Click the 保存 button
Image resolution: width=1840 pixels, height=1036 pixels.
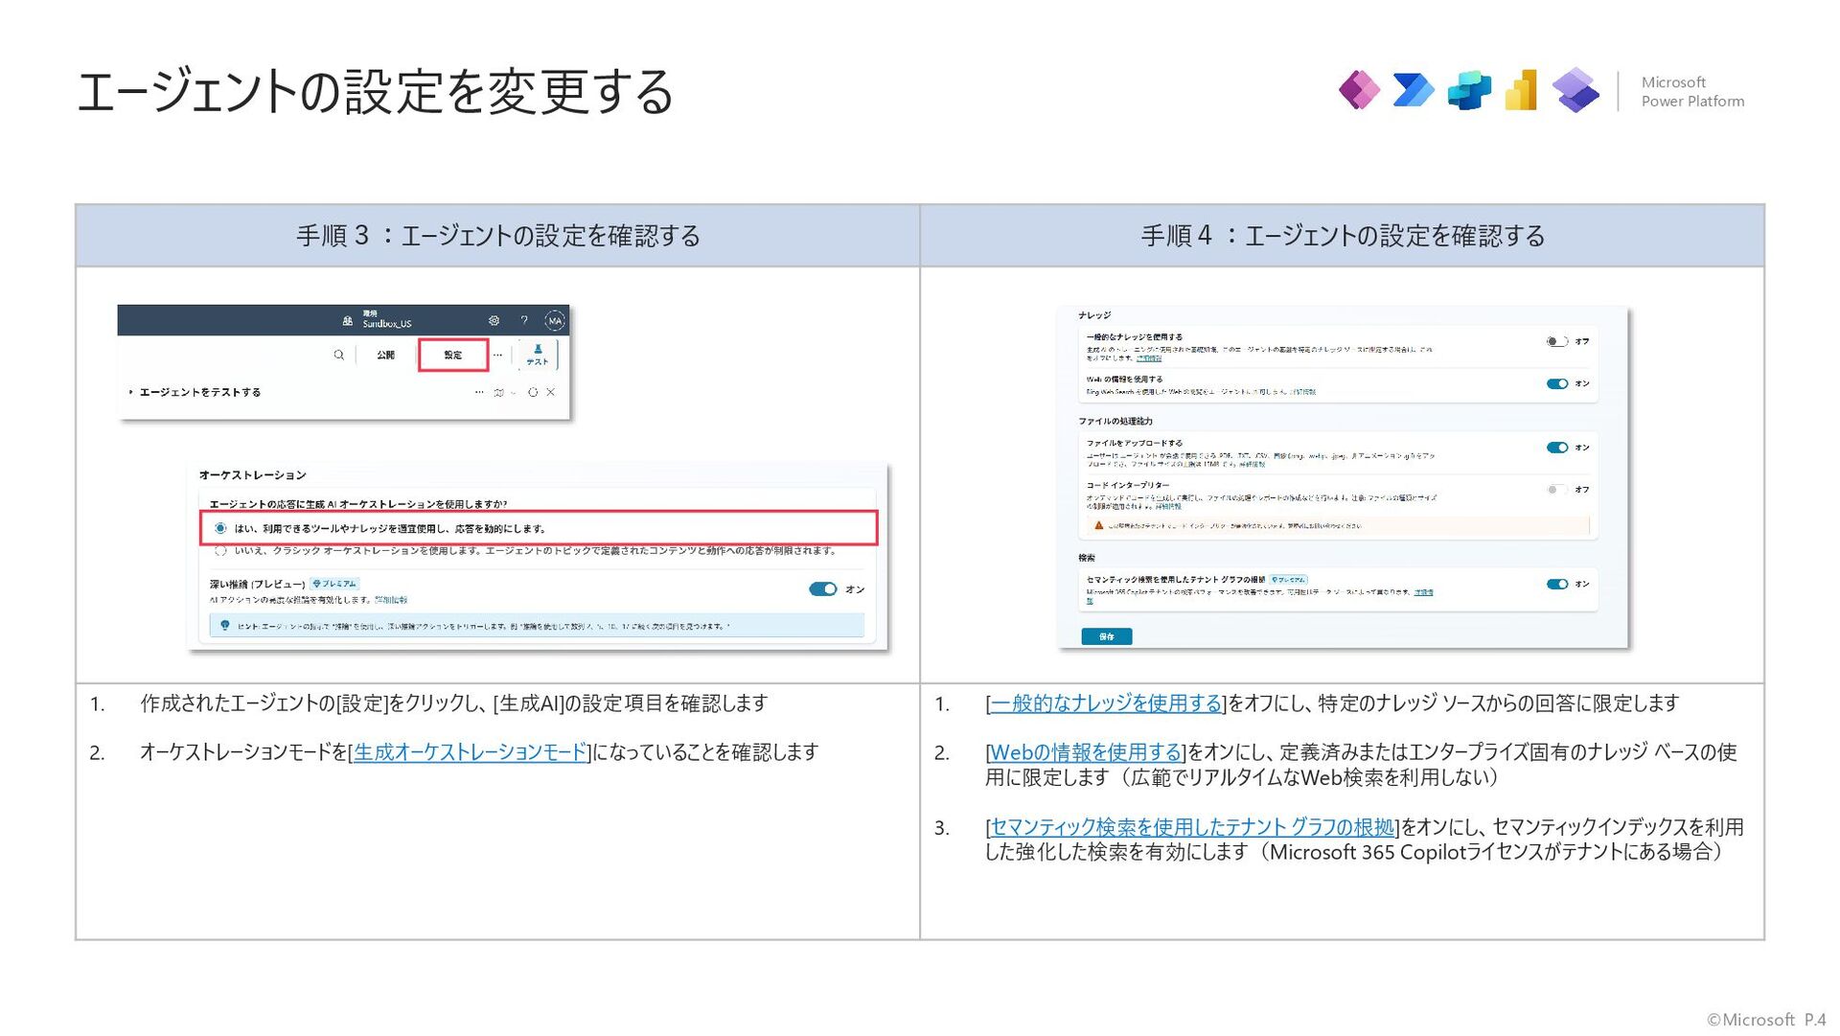[1106, 636]
